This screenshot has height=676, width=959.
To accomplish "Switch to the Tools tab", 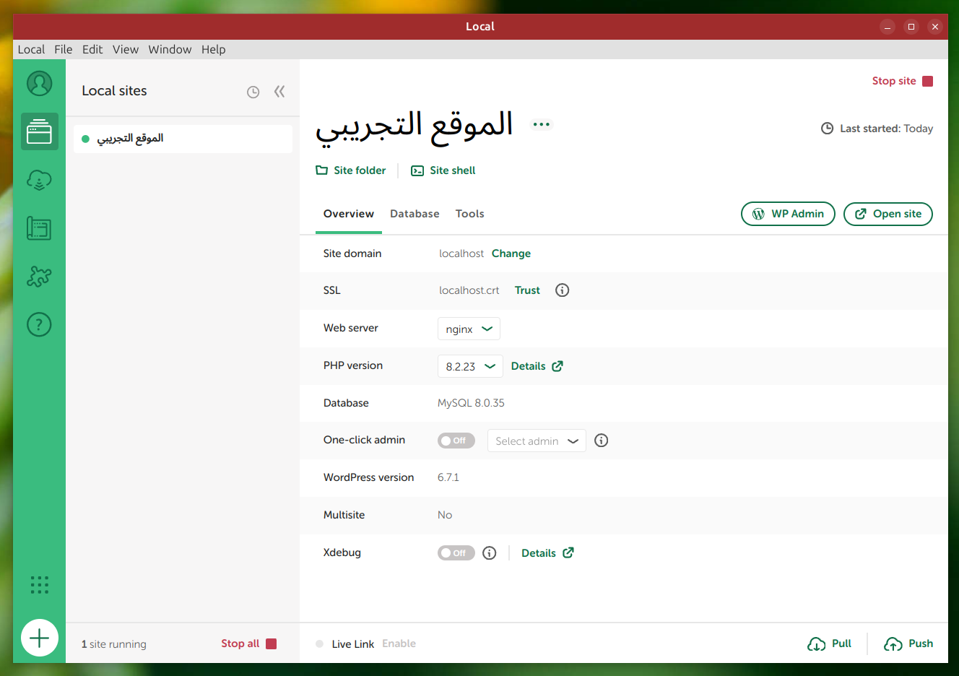I will click(469, 214).
